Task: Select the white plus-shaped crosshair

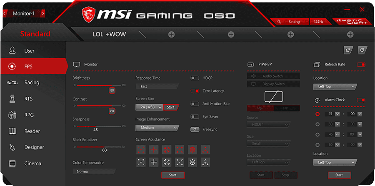Action: 154,162
